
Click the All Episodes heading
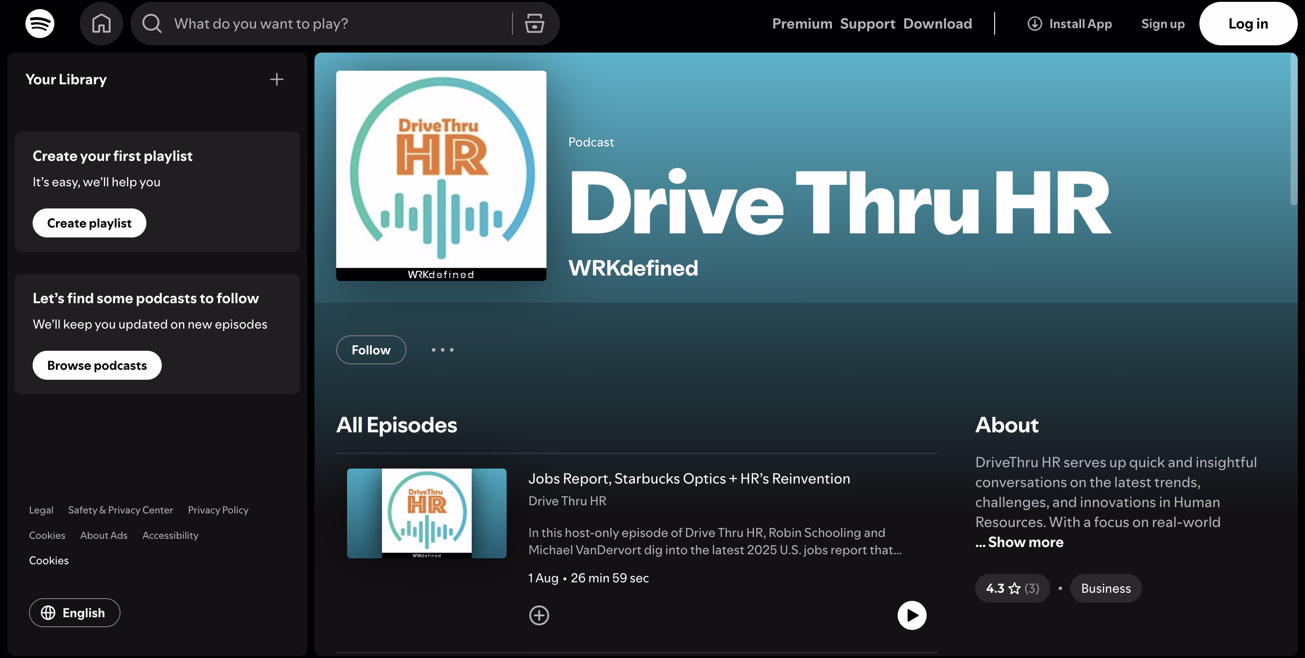coord(396,425)
